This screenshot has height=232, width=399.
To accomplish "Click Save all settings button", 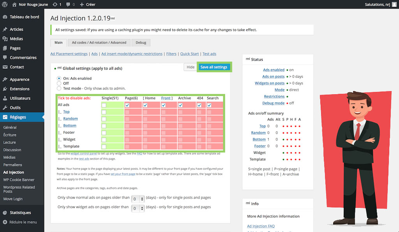I will tap(214, 67).
